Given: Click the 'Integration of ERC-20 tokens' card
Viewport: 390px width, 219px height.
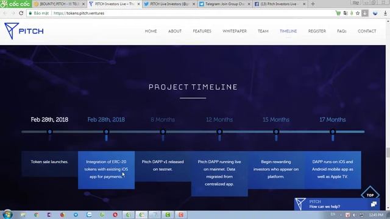Looking at the screenshot, I should (106, 170).
